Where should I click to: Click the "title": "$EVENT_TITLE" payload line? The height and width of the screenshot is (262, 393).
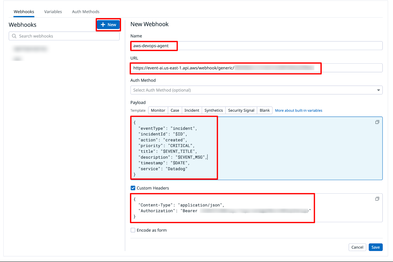point(168,151)
